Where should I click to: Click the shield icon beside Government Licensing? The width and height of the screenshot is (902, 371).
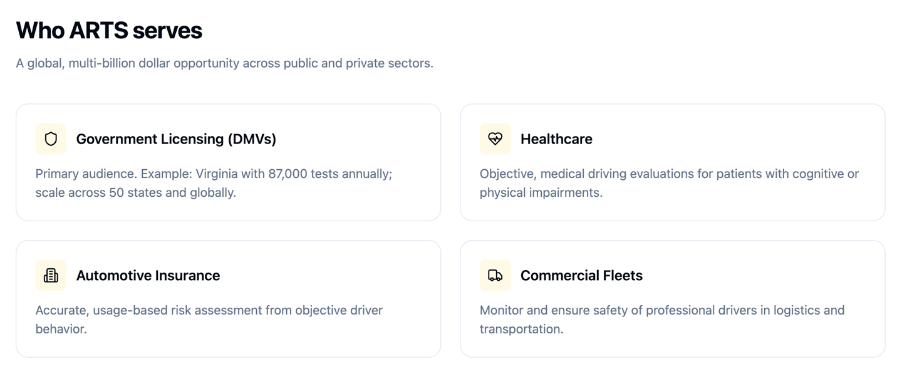click(x=51, y=139)
